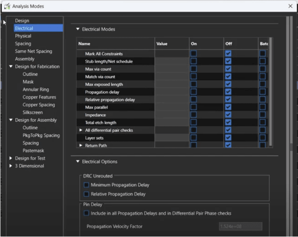Check Off box for Mark All Constraints
298x237 pixels.
pyautogui.click(x=228, y=53)
